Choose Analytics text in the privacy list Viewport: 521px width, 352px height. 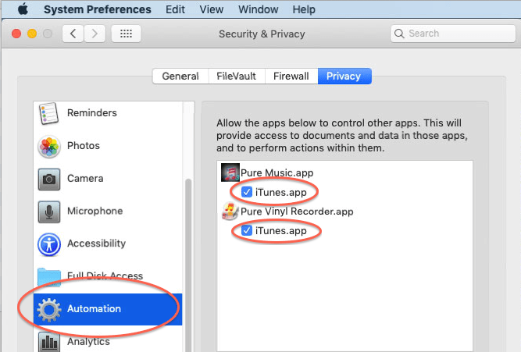pyautogui.click(x=89, y=341)
